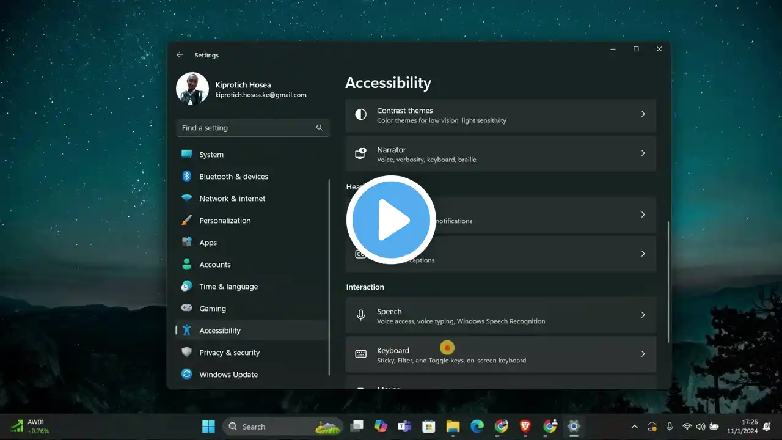782x440 pixels.
Task: Go to Privacy & security settings
Action: pyautogui.click(x=229, y=353)
